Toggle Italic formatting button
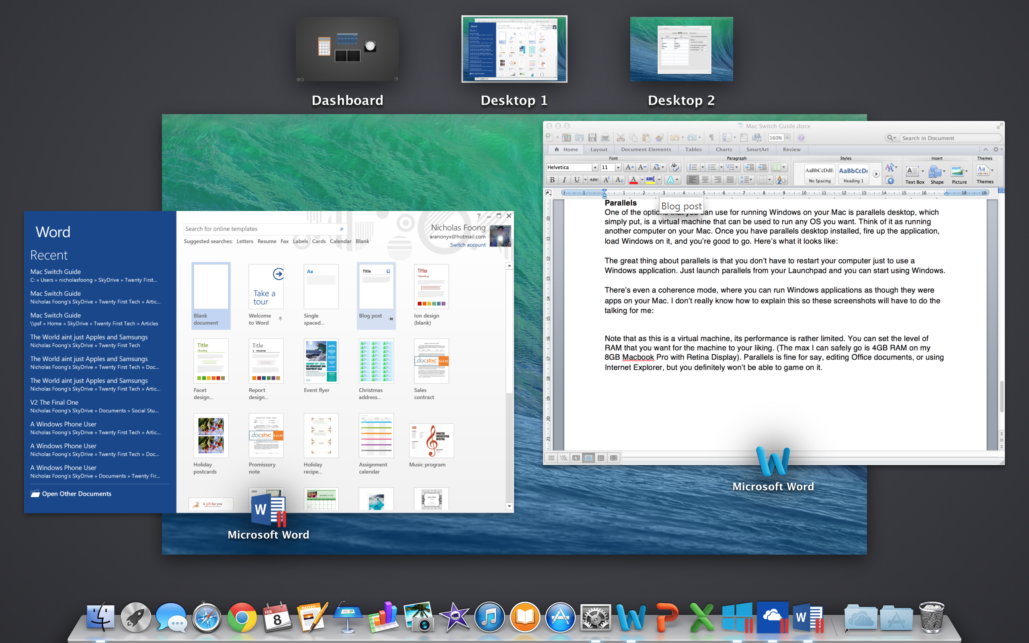This screenshot has width=1029, height=643. pos(564,180)
